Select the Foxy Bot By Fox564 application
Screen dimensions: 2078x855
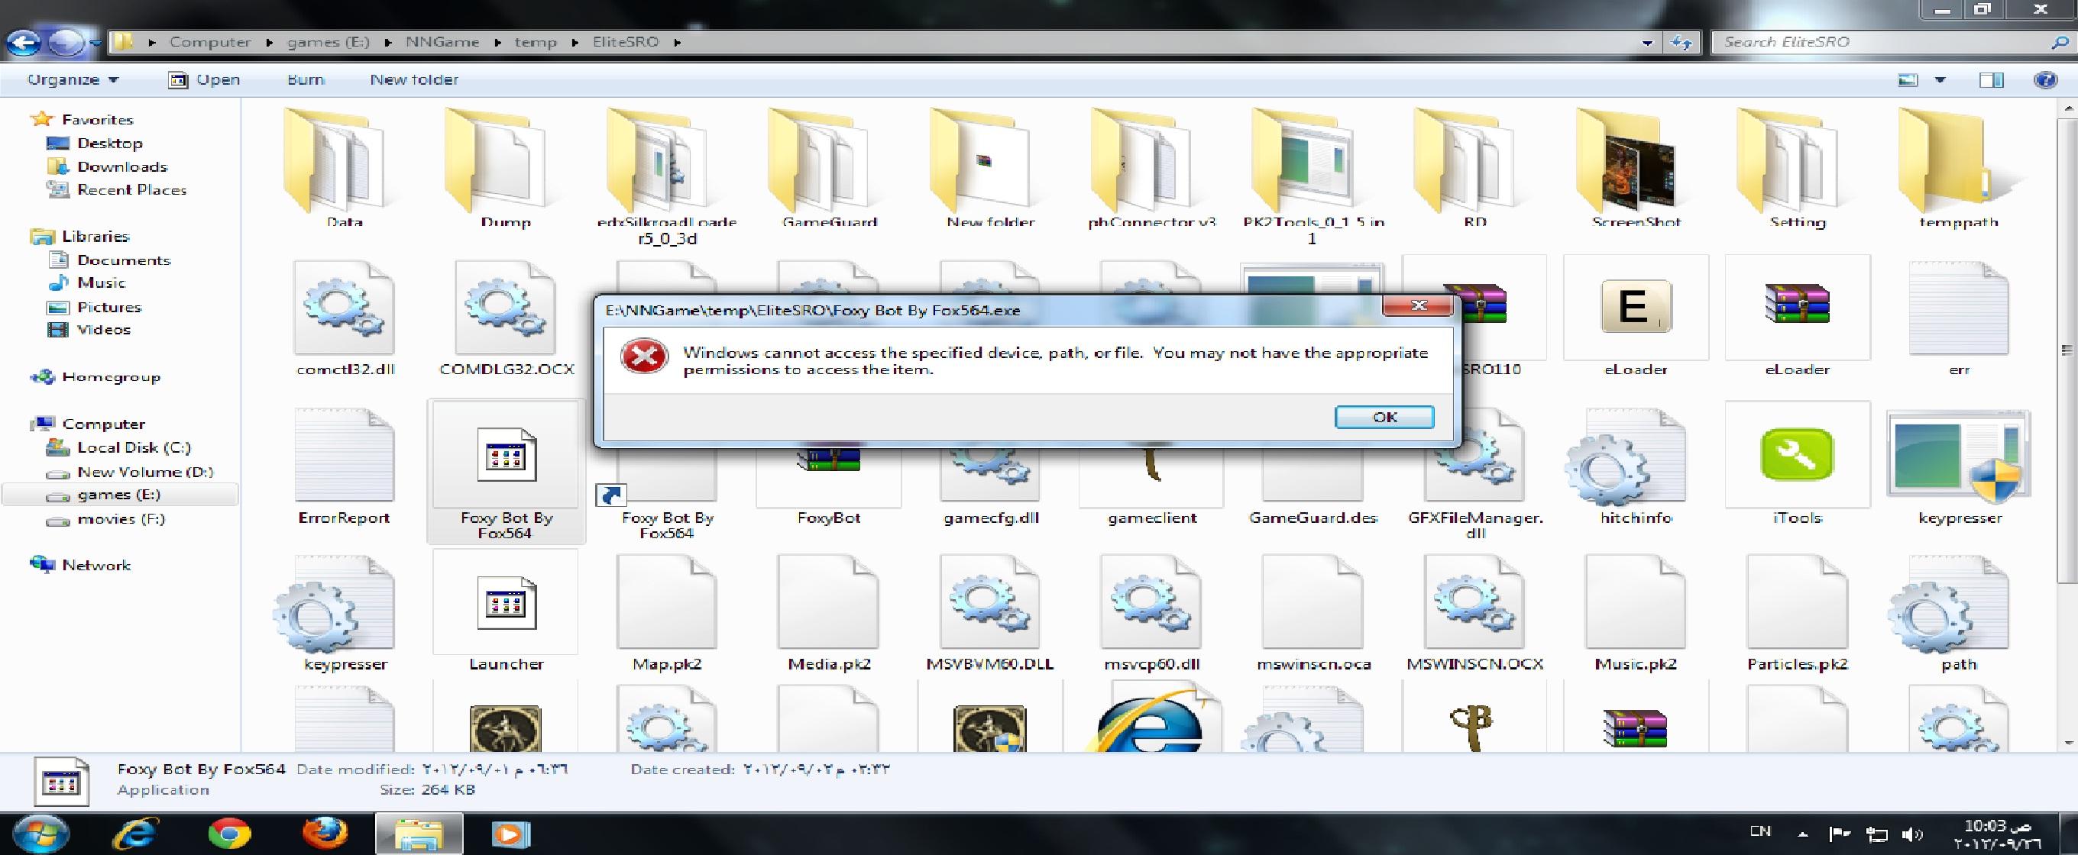[x=506, y=472]
